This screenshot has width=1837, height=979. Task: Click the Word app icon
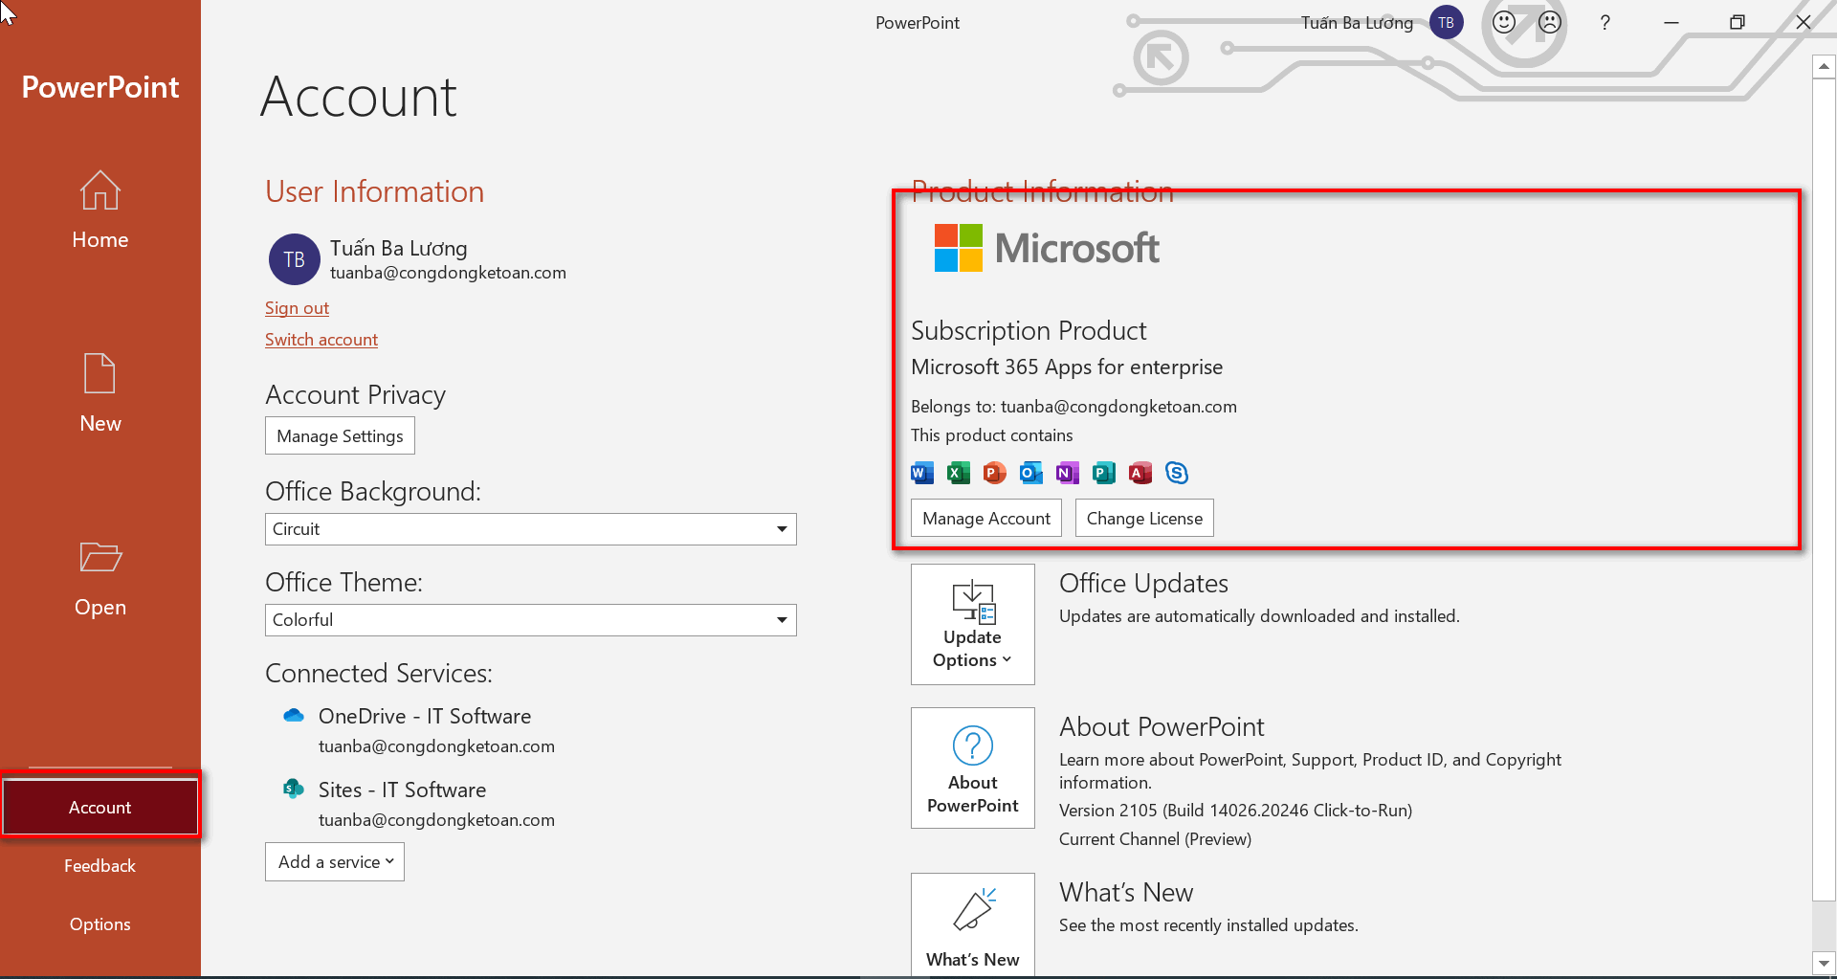922,473
